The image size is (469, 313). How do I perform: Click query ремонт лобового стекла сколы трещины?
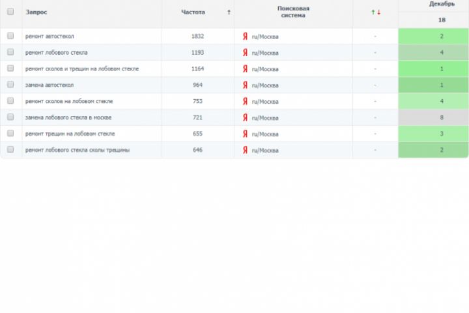tap(78, 150)
